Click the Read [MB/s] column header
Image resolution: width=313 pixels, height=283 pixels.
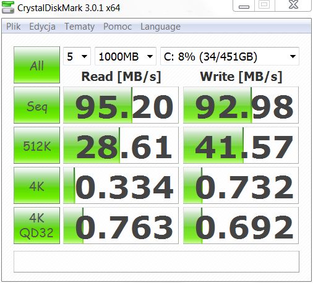(121, 77)
